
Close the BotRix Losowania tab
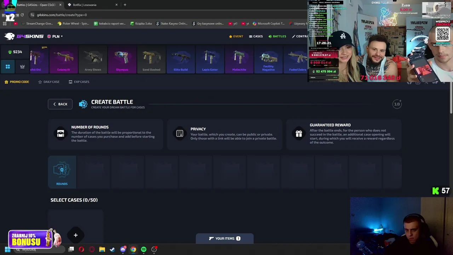click(x=117, y=5)
